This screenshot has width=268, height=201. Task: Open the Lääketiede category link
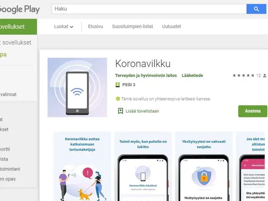click(x=192, y=76)
